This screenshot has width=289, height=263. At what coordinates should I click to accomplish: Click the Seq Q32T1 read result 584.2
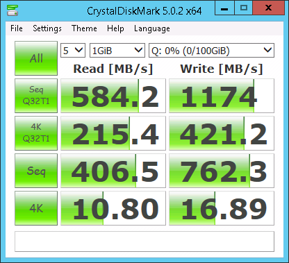pyautogui.click(x=113, y=96)
